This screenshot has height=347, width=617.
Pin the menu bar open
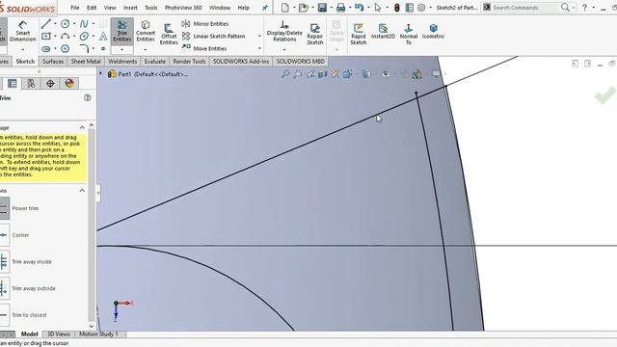tap(265, 8)
